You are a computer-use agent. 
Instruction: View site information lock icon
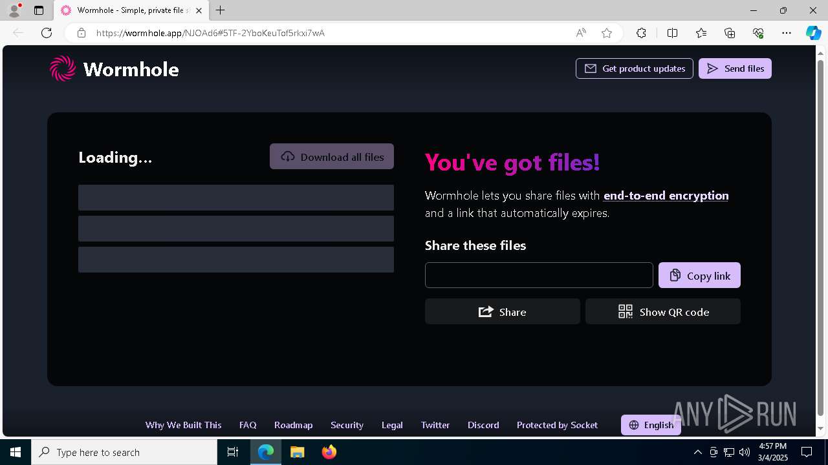tap(82, 33)
